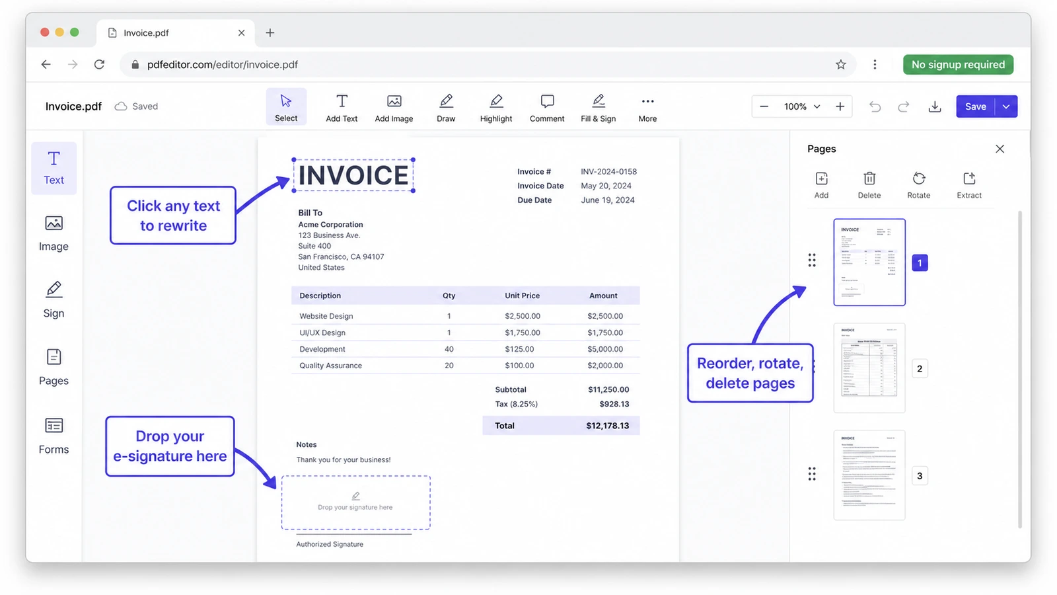Select the Invoice.pdf browser tab
Viewport: 1057px width, 595px height.
coord(175,33)
